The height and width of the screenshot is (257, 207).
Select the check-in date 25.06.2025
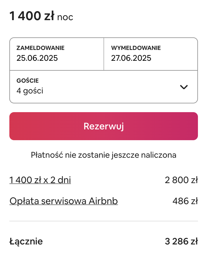[x=37, y=58]
